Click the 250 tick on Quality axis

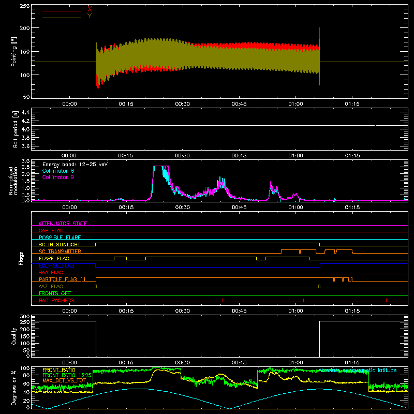pos(24,322)
